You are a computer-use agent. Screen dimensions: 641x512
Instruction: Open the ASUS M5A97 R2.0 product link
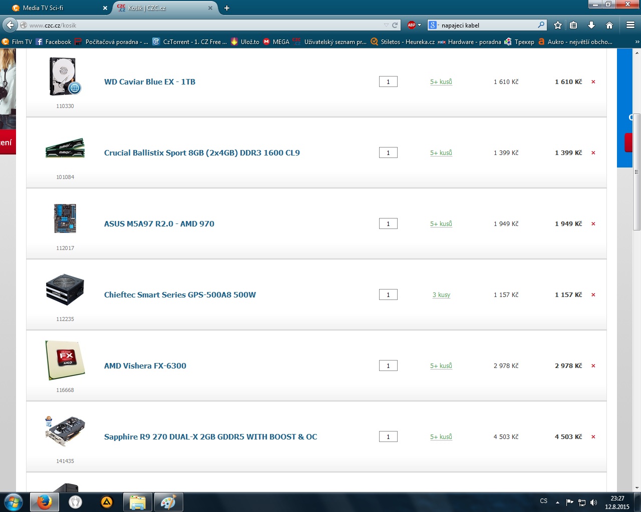coord(159,224)
